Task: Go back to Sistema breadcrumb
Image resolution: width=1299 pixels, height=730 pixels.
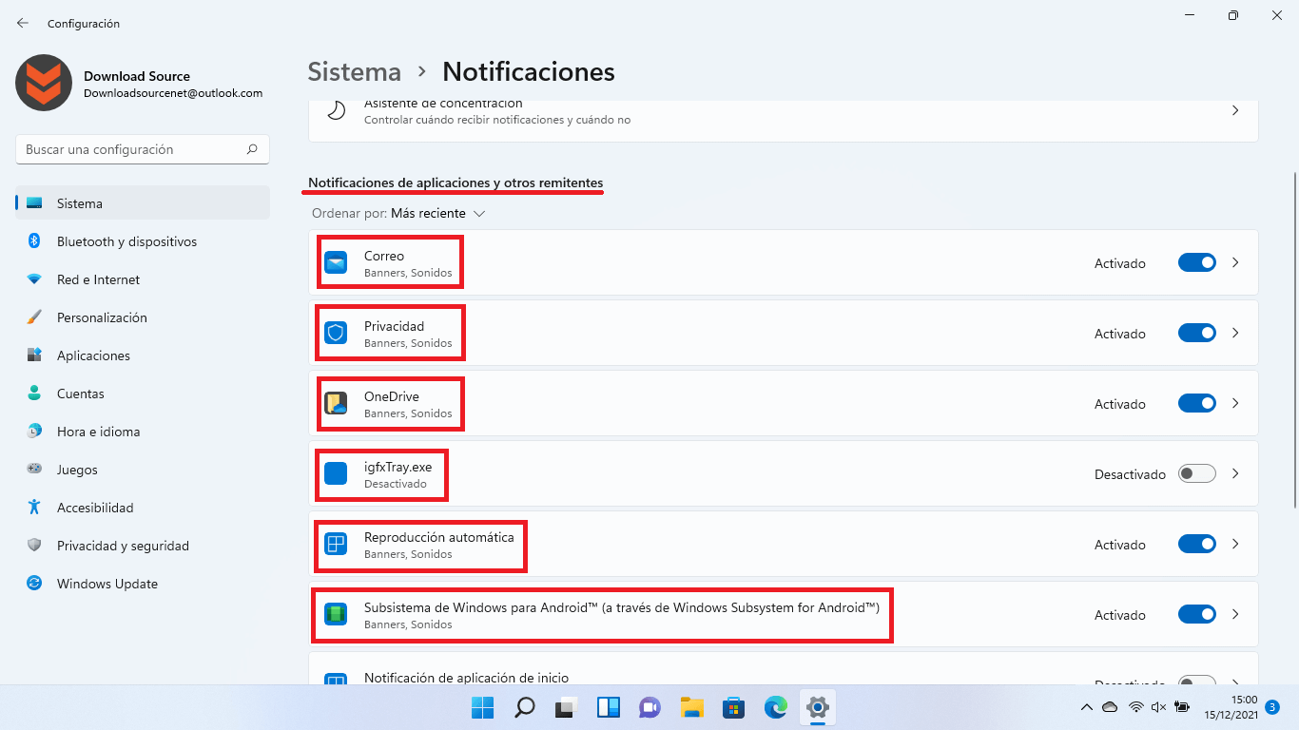Action: tap(354, 72)
